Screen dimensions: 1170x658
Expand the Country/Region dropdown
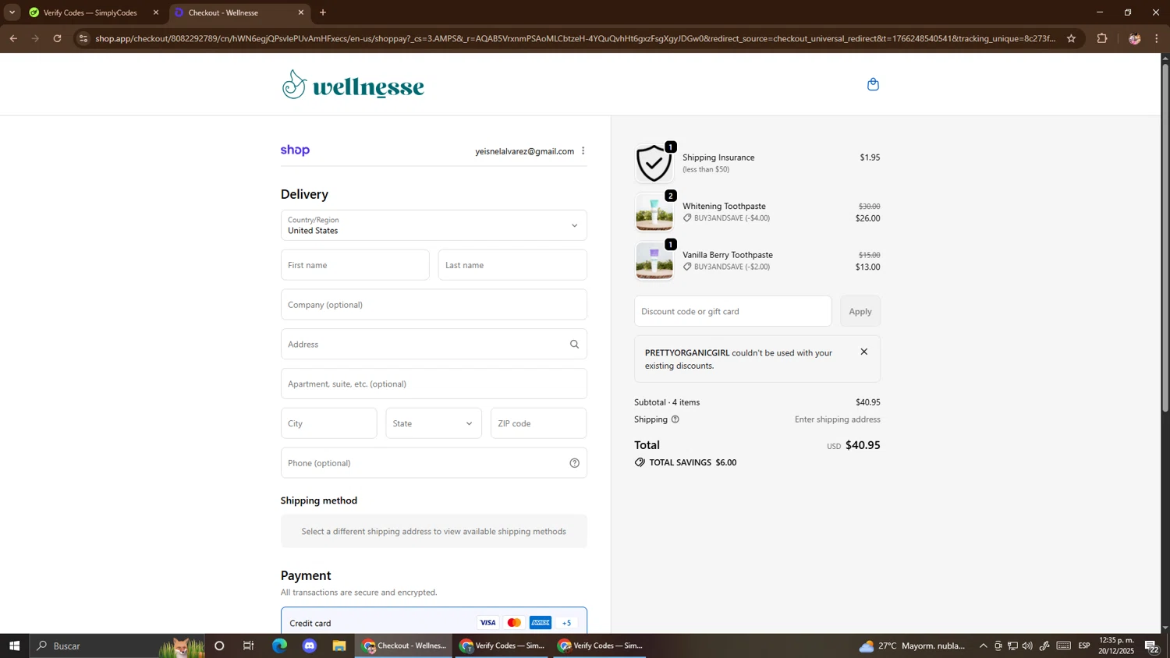[434, 225]
